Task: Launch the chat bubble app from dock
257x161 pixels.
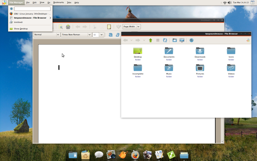Action: point(99,155)
